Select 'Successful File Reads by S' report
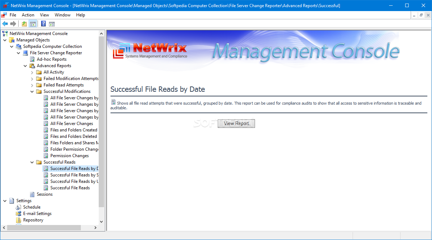Viewport: 432px width, 240px height. click(74, 175)
